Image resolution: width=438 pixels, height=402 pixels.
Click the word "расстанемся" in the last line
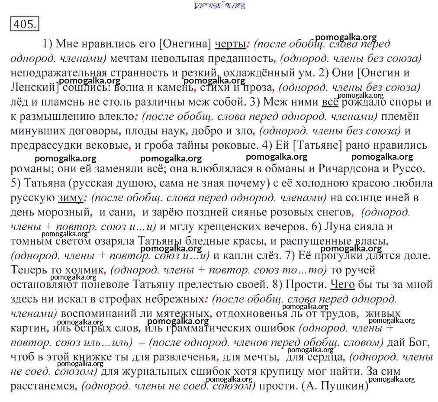pos(42,386)
